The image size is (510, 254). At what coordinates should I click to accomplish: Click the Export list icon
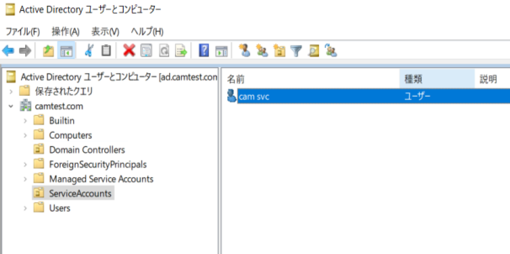(x=181, y=51)
